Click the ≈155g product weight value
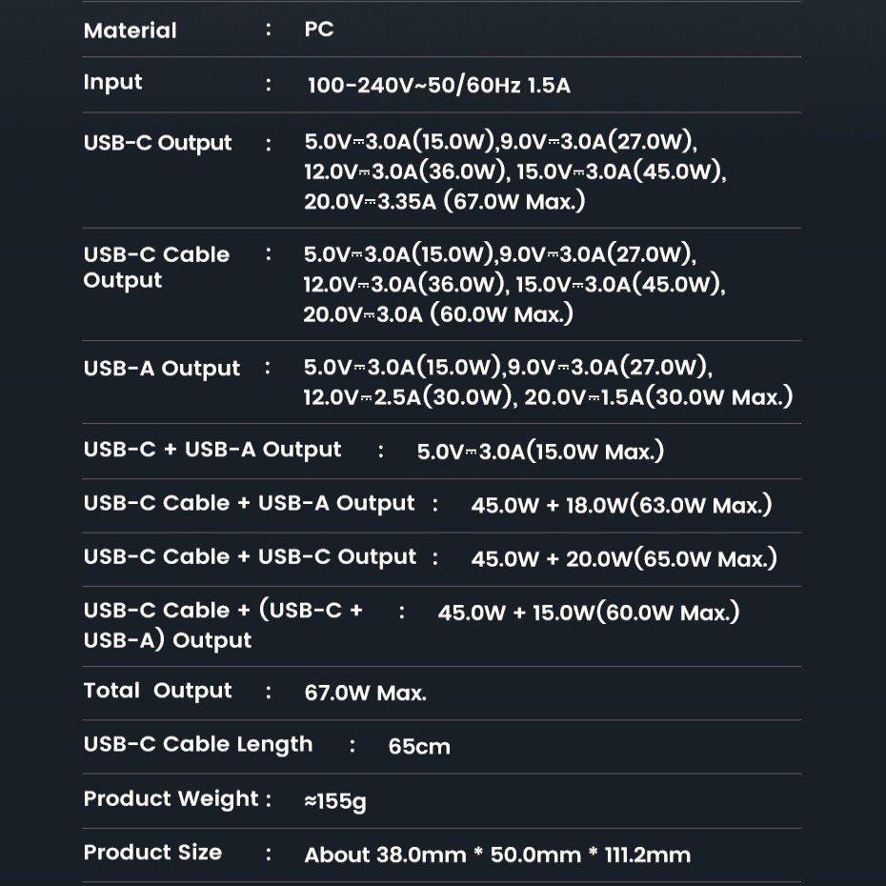 [x=334, y=801]
